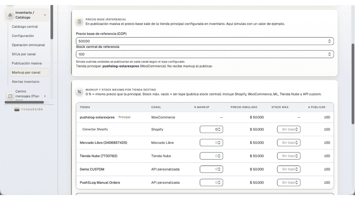Click Mercado Libre markup stepper arrows
This screenshot has height=200, width=355.
coord(219,142)
